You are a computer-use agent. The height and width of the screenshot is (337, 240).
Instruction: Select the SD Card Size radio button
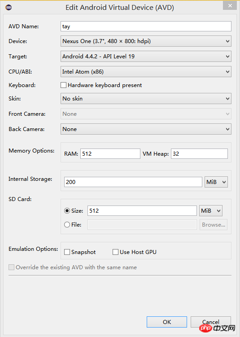67,210
